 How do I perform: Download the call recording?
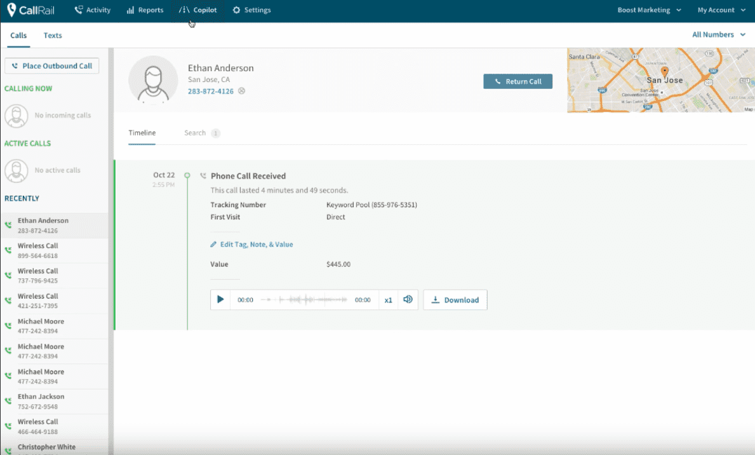coord(455,300)
